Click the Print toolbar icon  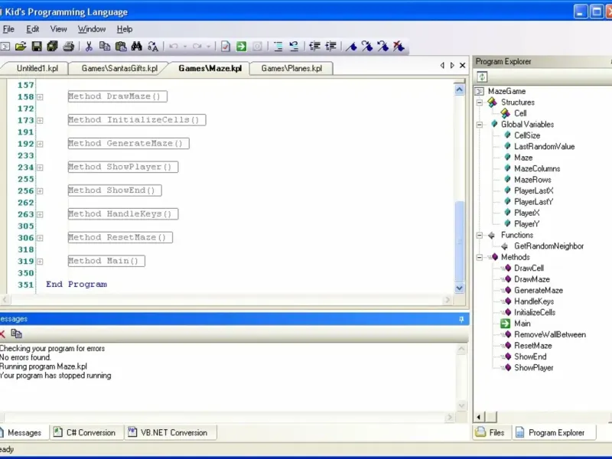click(x=68, y=47)
